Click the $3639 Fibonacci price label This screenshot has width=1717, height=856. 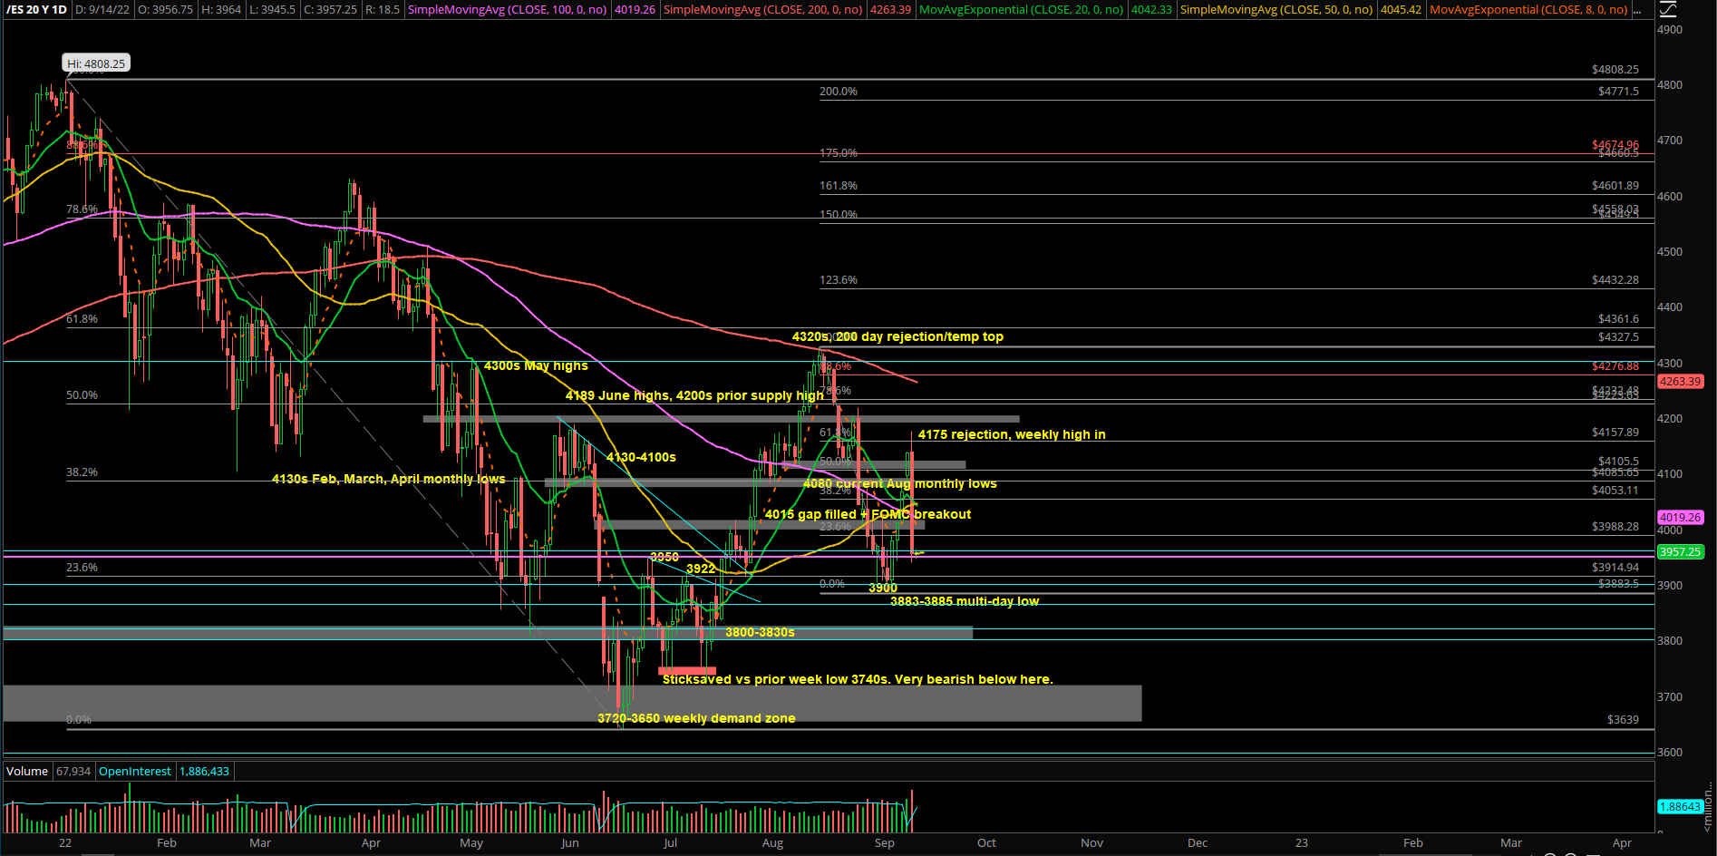pyautogui.click(x=1623, y=720)
